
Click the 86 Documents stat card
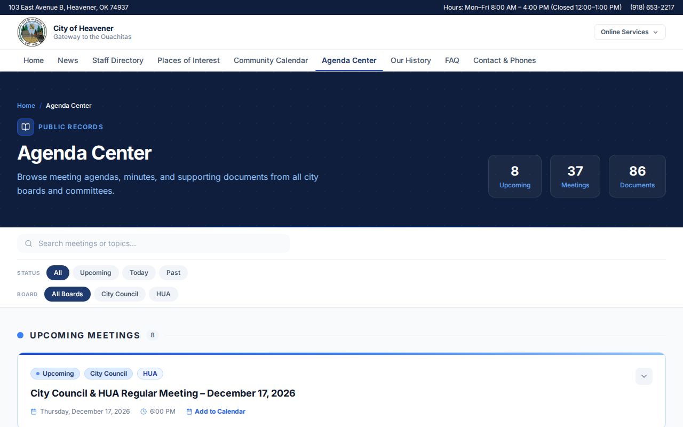[637, 176]
